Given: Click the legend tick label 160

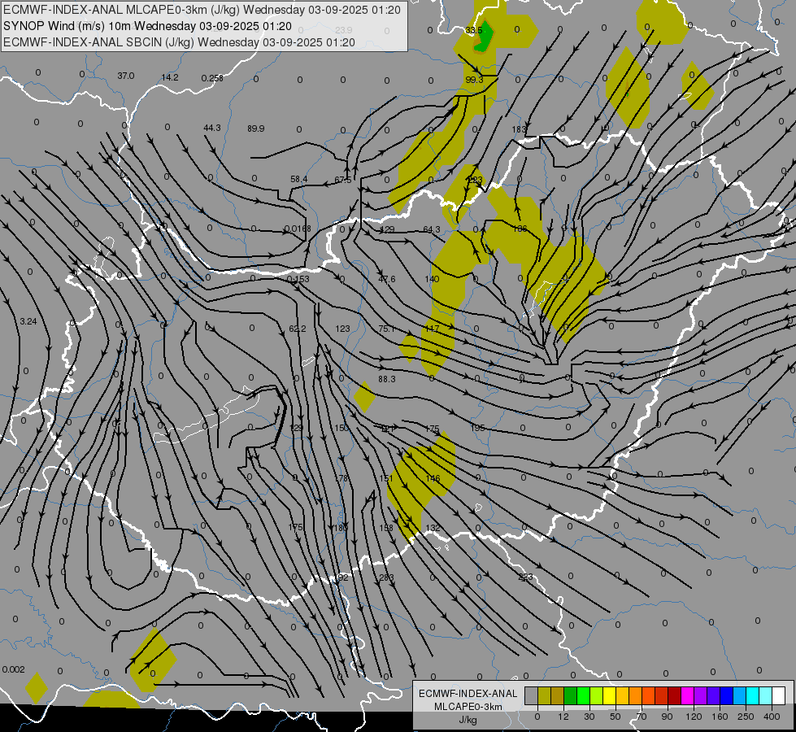Looking at the screenshot, I should (x=720, y=717).
